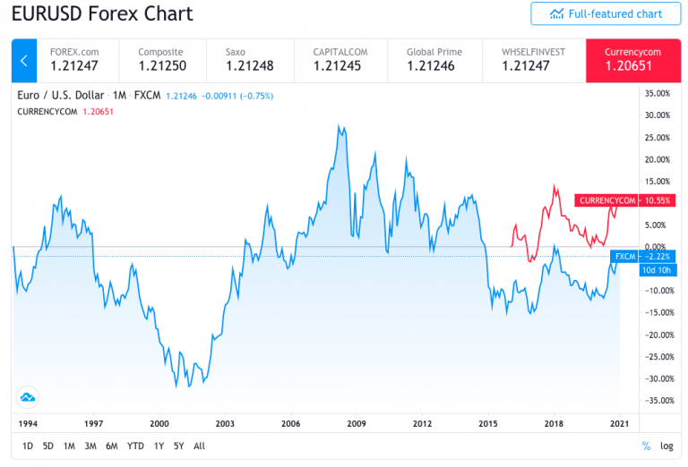This screenshot has width=688, height=467.
Task: Click the cloud logo icon on chart
Action: 28,397
